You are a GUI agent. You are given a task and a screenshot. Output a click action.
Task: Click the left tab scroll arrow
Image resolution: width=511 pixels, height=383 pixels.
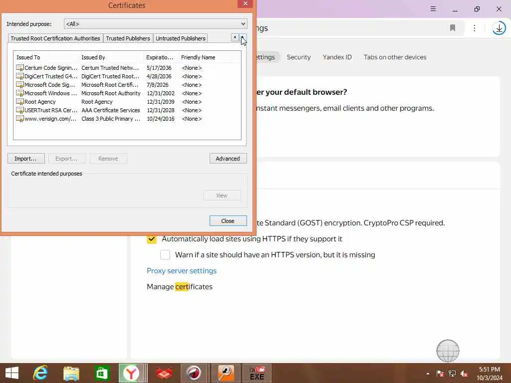tap(235, 37)
